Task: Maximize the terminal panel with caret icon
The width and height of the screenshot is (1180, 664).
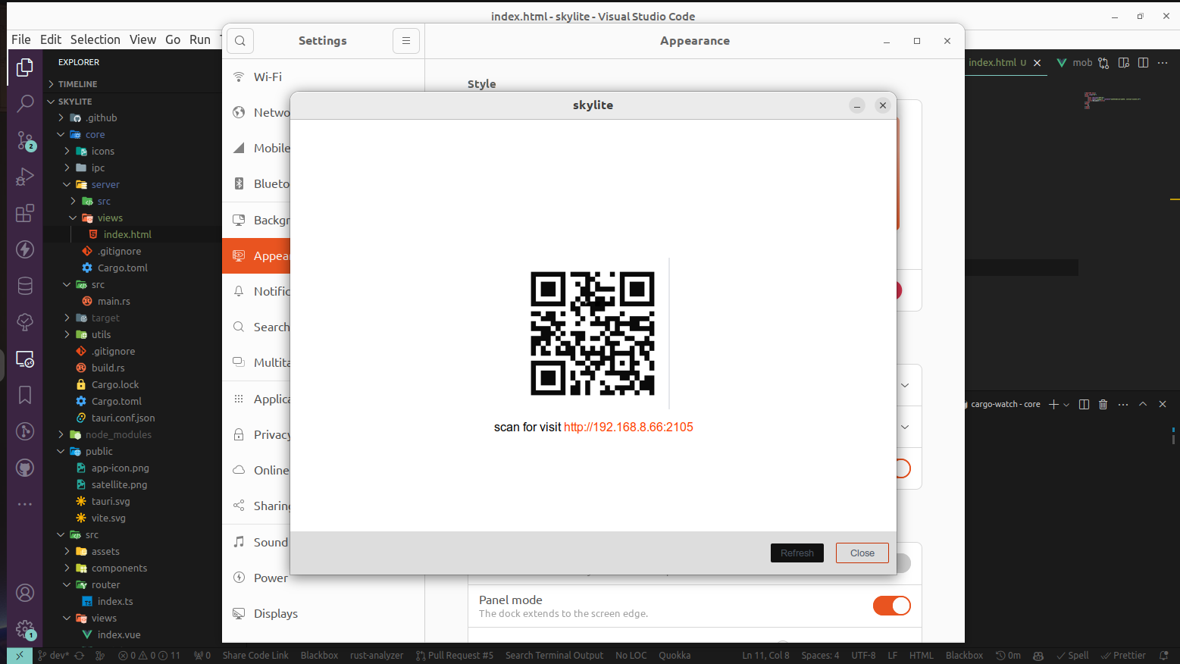Action: (1143, 405)
